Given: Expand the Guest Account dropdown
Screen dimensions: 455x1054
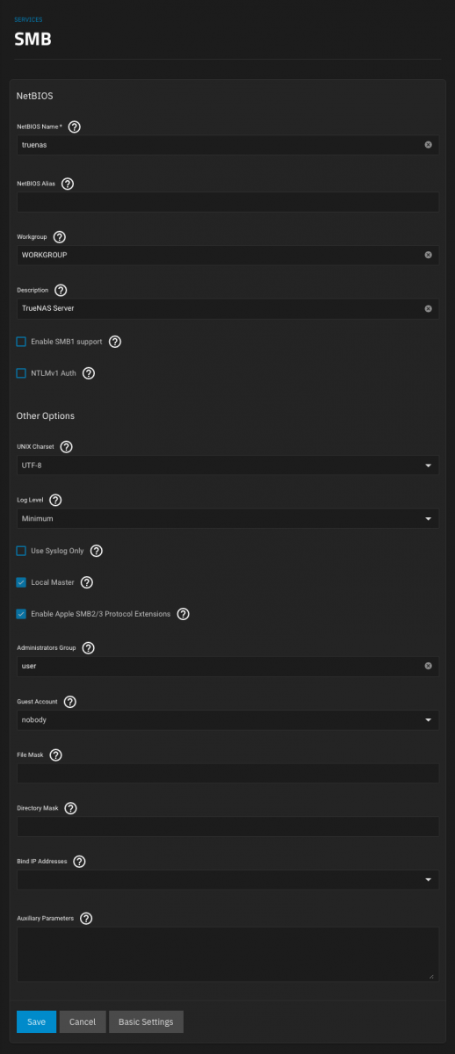Looking at the screenshot, I should (227, 719).
